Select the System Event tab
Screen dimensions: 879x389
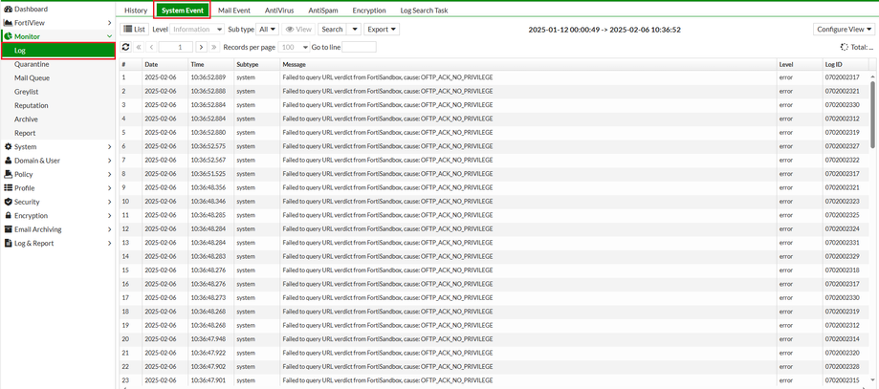pos(182,11)
